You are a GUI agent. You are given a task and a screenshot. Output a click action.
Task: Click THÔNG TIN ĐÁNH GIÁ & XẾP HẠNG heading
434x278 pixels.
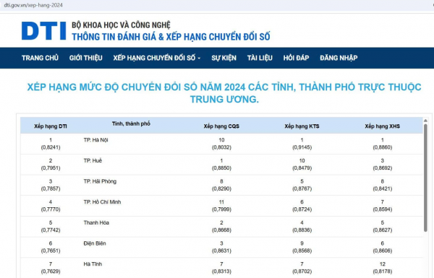pyautogui.click(x=171, y=37)
